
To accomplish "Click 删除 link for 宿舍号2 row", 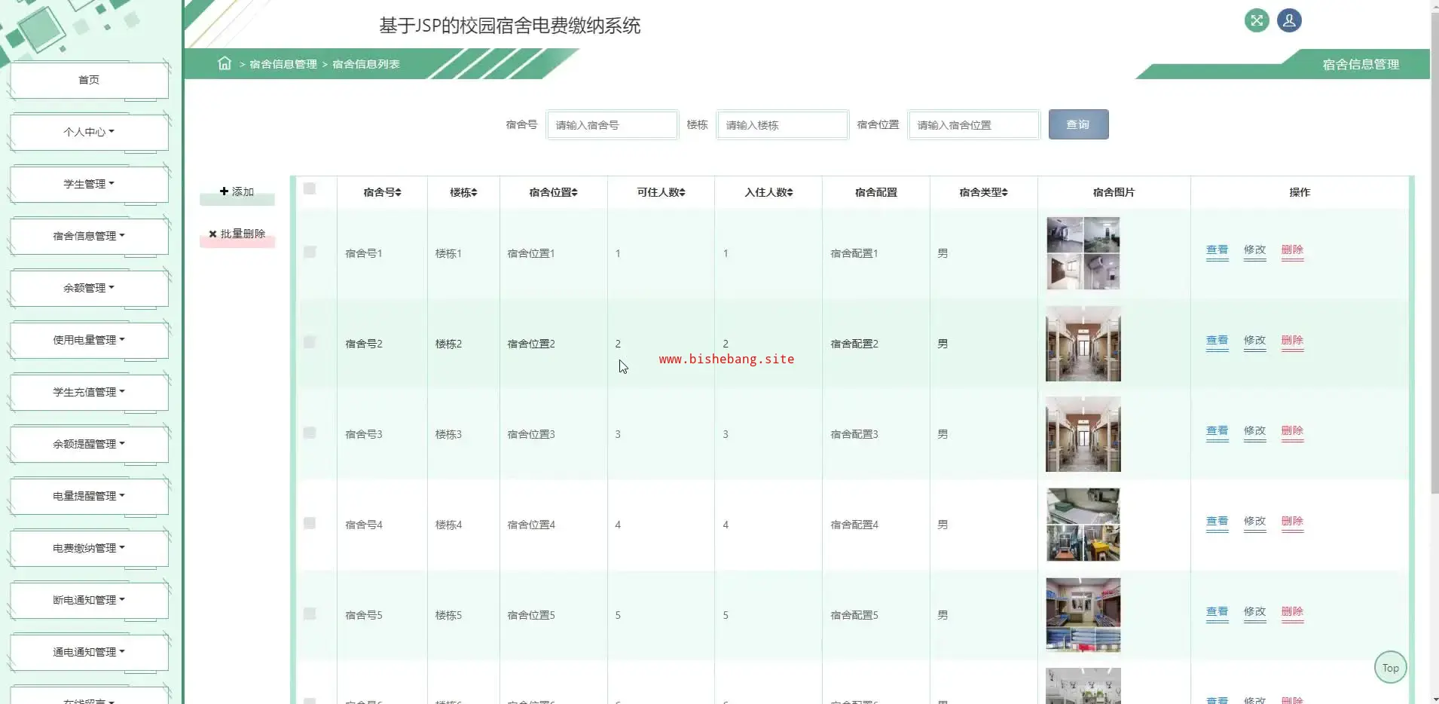I will click(1292, 341).
